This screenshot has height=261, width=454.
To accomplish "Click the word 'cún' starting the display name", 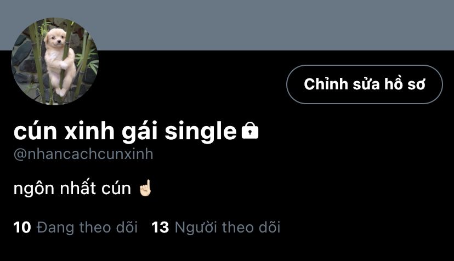I will coord(35,132).
